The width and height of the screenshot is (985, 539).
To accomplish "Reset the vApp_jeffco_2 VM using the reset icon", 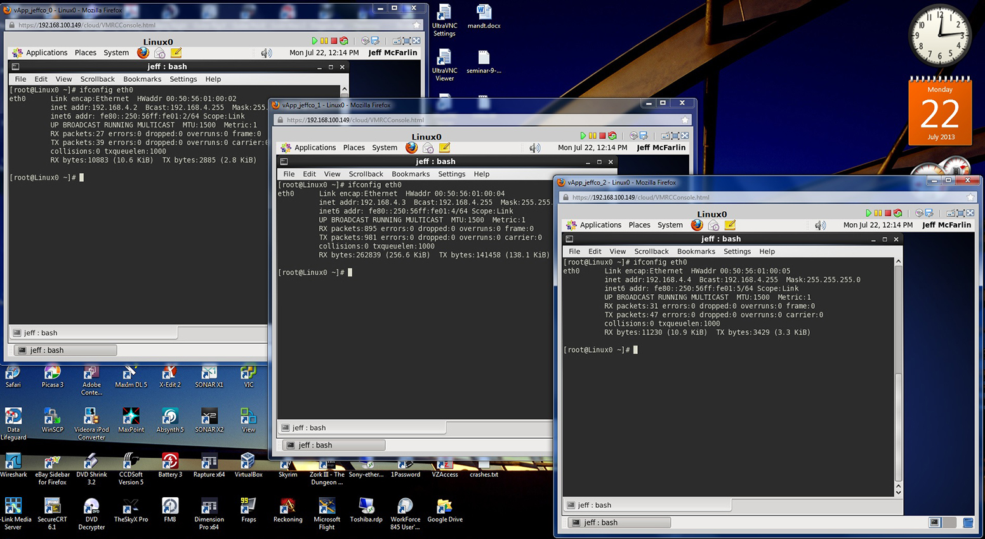I will pos(898,213).
